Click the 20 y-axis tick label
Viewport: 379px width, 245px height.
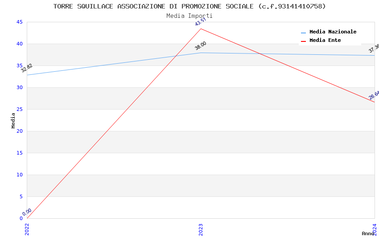19,131
